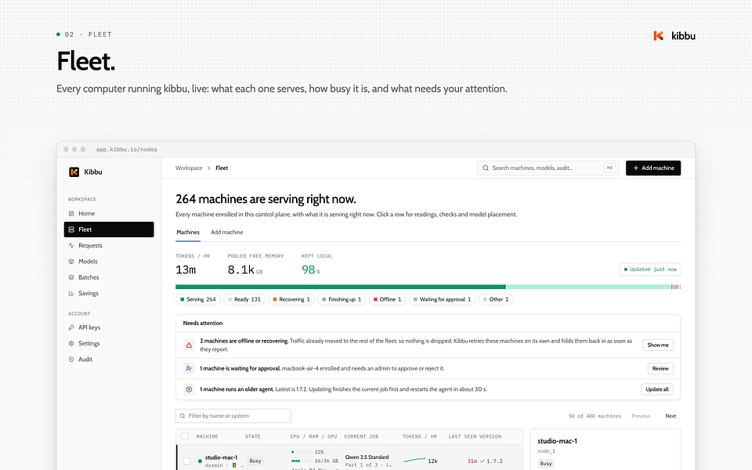Image resolution: width=752 pixels, height=470 pixels.
Task: Switch to the Machines tab
Action: (188, 232)
